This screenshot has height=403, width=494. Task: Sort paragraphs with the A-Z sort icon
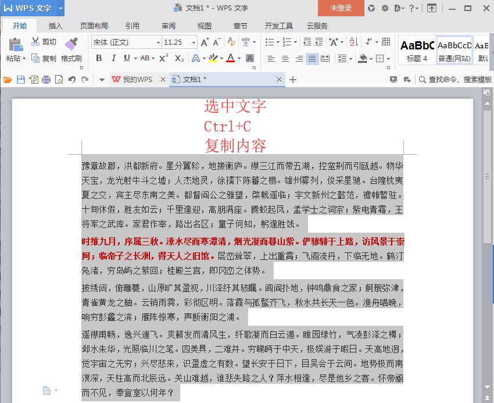pyautogui.click(x=352, y=42)
